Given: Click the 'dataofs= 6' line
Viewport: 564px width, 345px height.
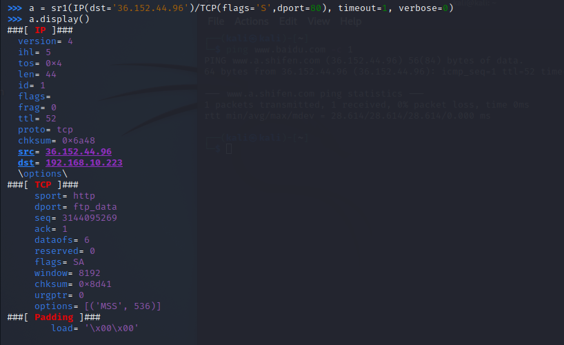Looking at the screenshot, I should pyautogui.click(x=62, y=240).
